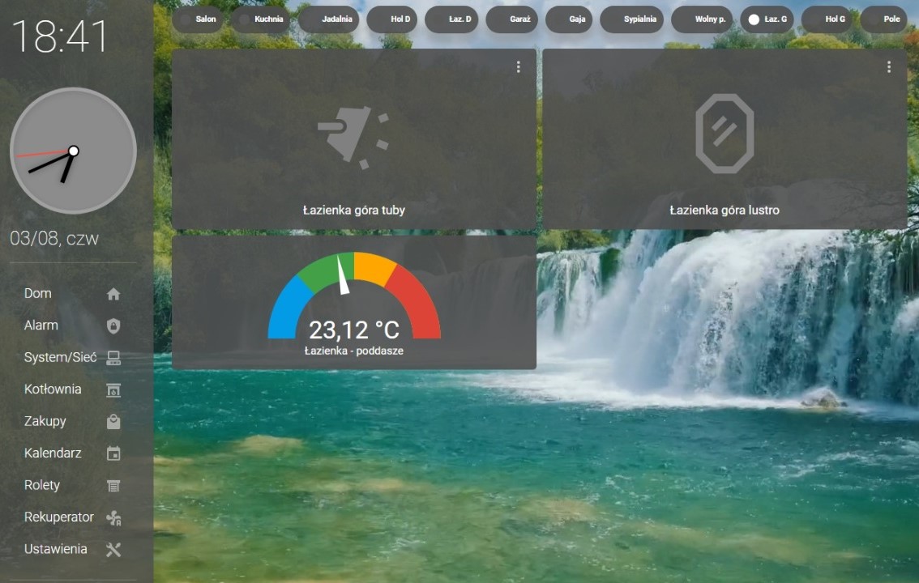Switch to the Pole chip
The height and width of the screenshot is (583, 919).
pyautogui.click(x=884, y=19)
